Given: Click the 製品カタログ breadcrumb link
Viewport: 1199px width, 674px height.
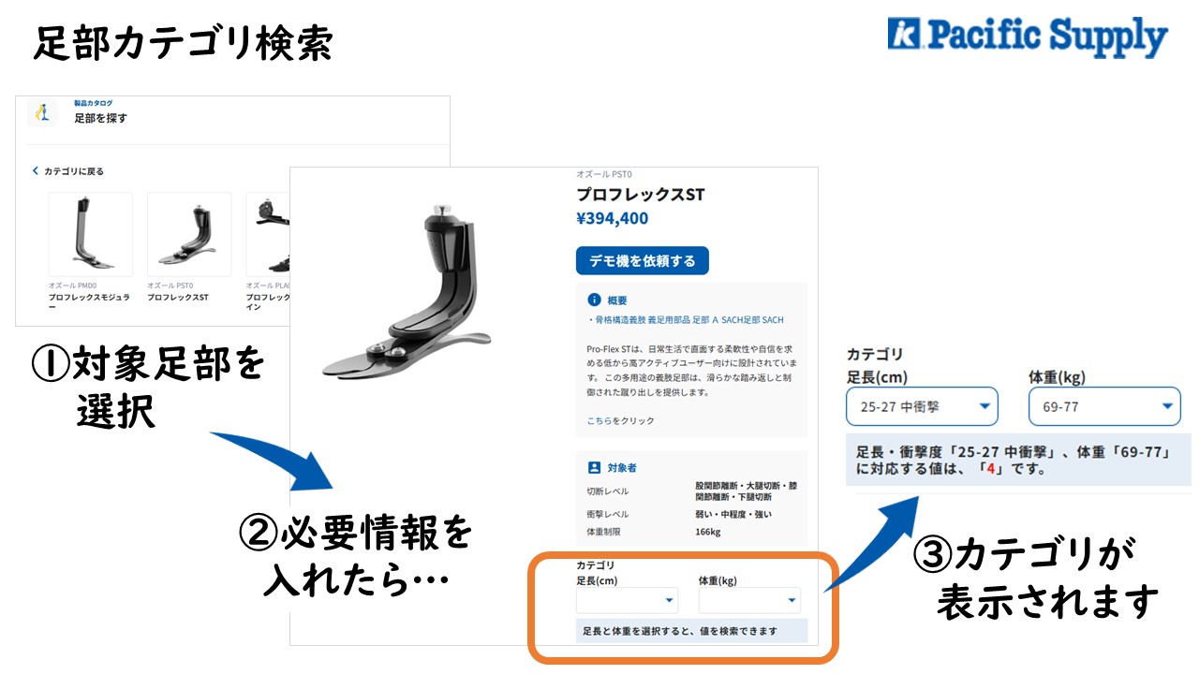Looking at the screenshot, I should pyautogui.click(x=94, y=103).
